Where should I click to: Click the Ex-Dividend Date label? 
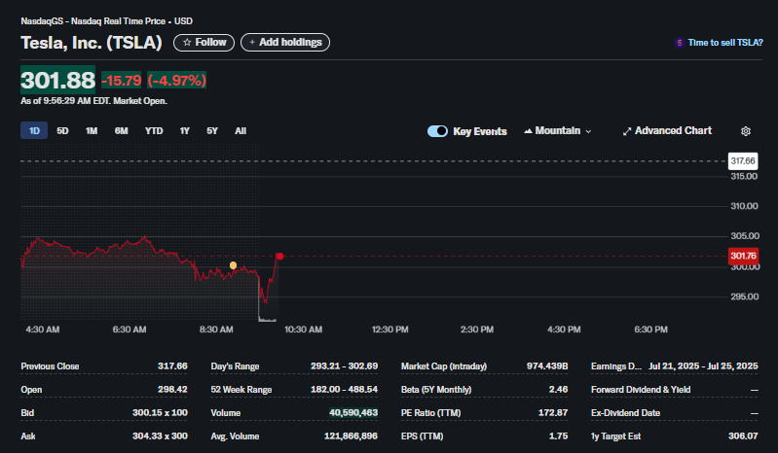626,413
